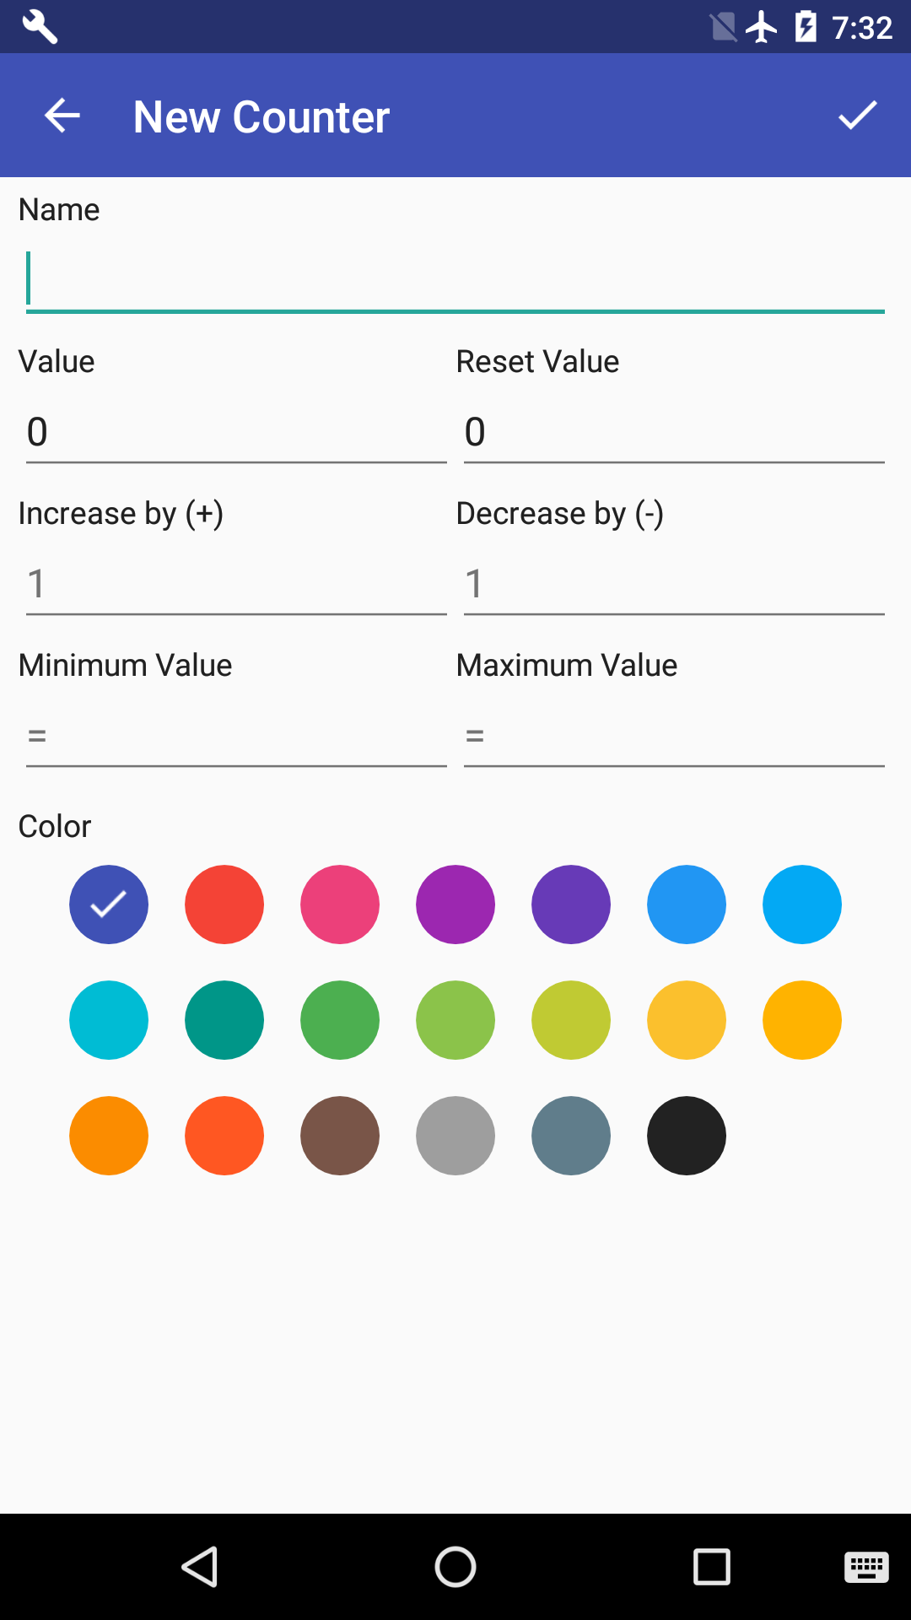Click the currently selected indigo color

point(108,904)
